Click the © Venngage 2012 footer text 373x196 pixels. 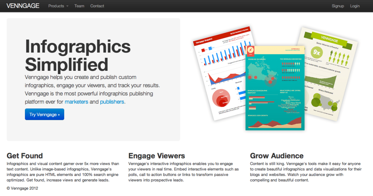pyautogui.click(x=22, y=188)
